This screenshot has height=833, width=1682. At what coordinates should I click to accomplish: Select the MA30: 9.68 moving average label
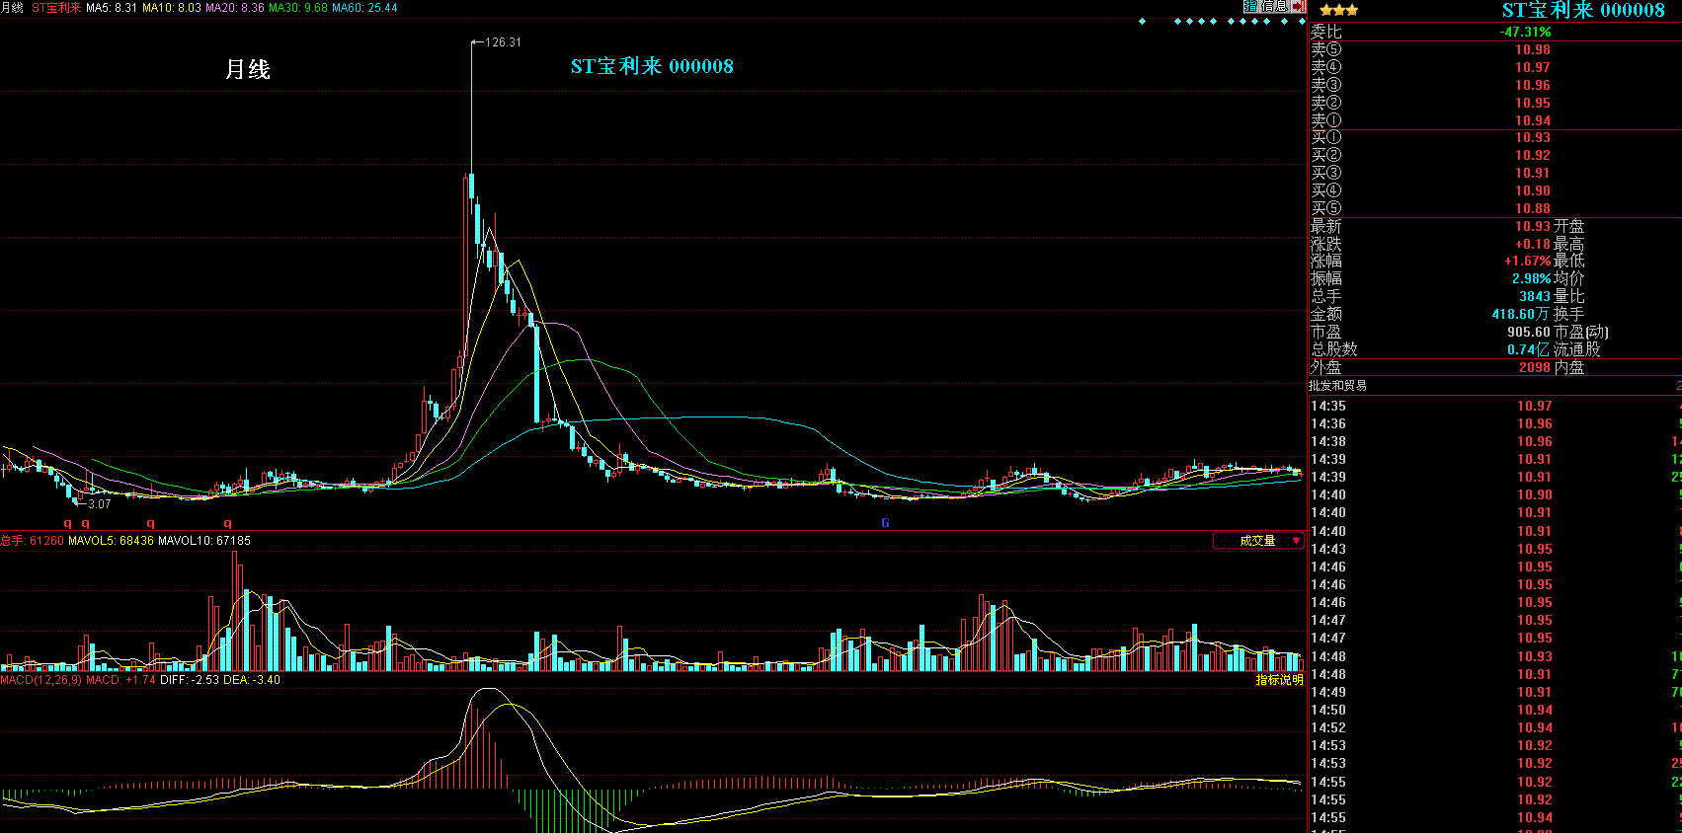tap(298, 7)
